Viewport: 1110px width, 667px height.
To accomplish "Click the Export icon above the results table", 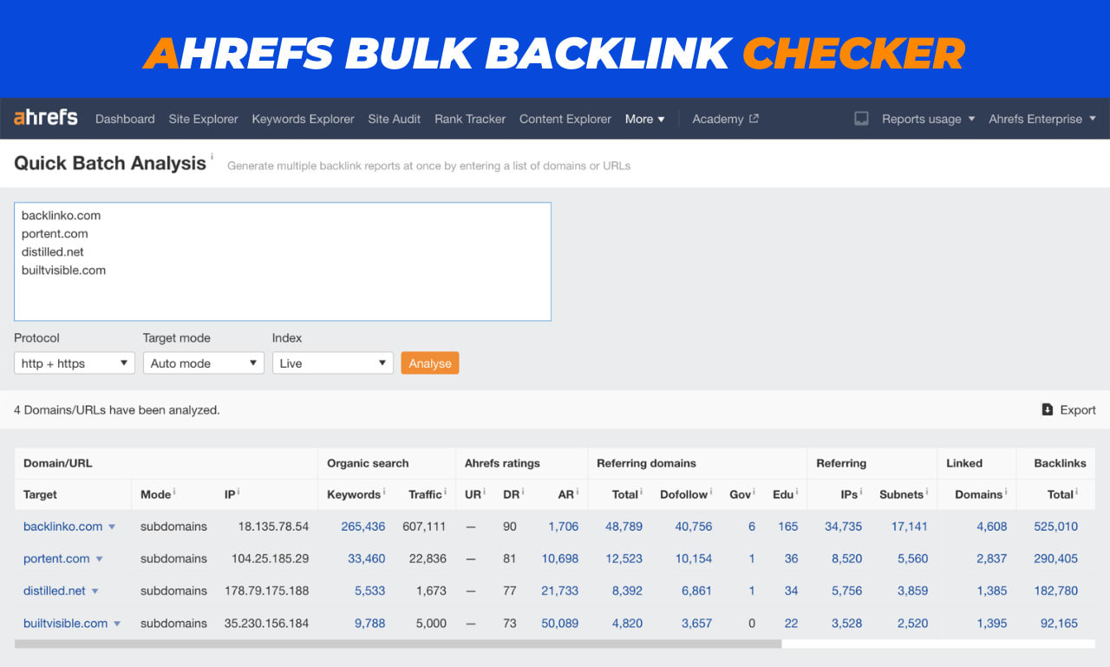I will click(1048, 409).
